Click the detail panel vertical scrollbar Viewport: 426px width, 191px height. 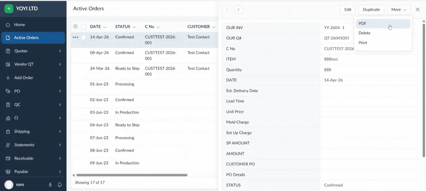[424, 90]
